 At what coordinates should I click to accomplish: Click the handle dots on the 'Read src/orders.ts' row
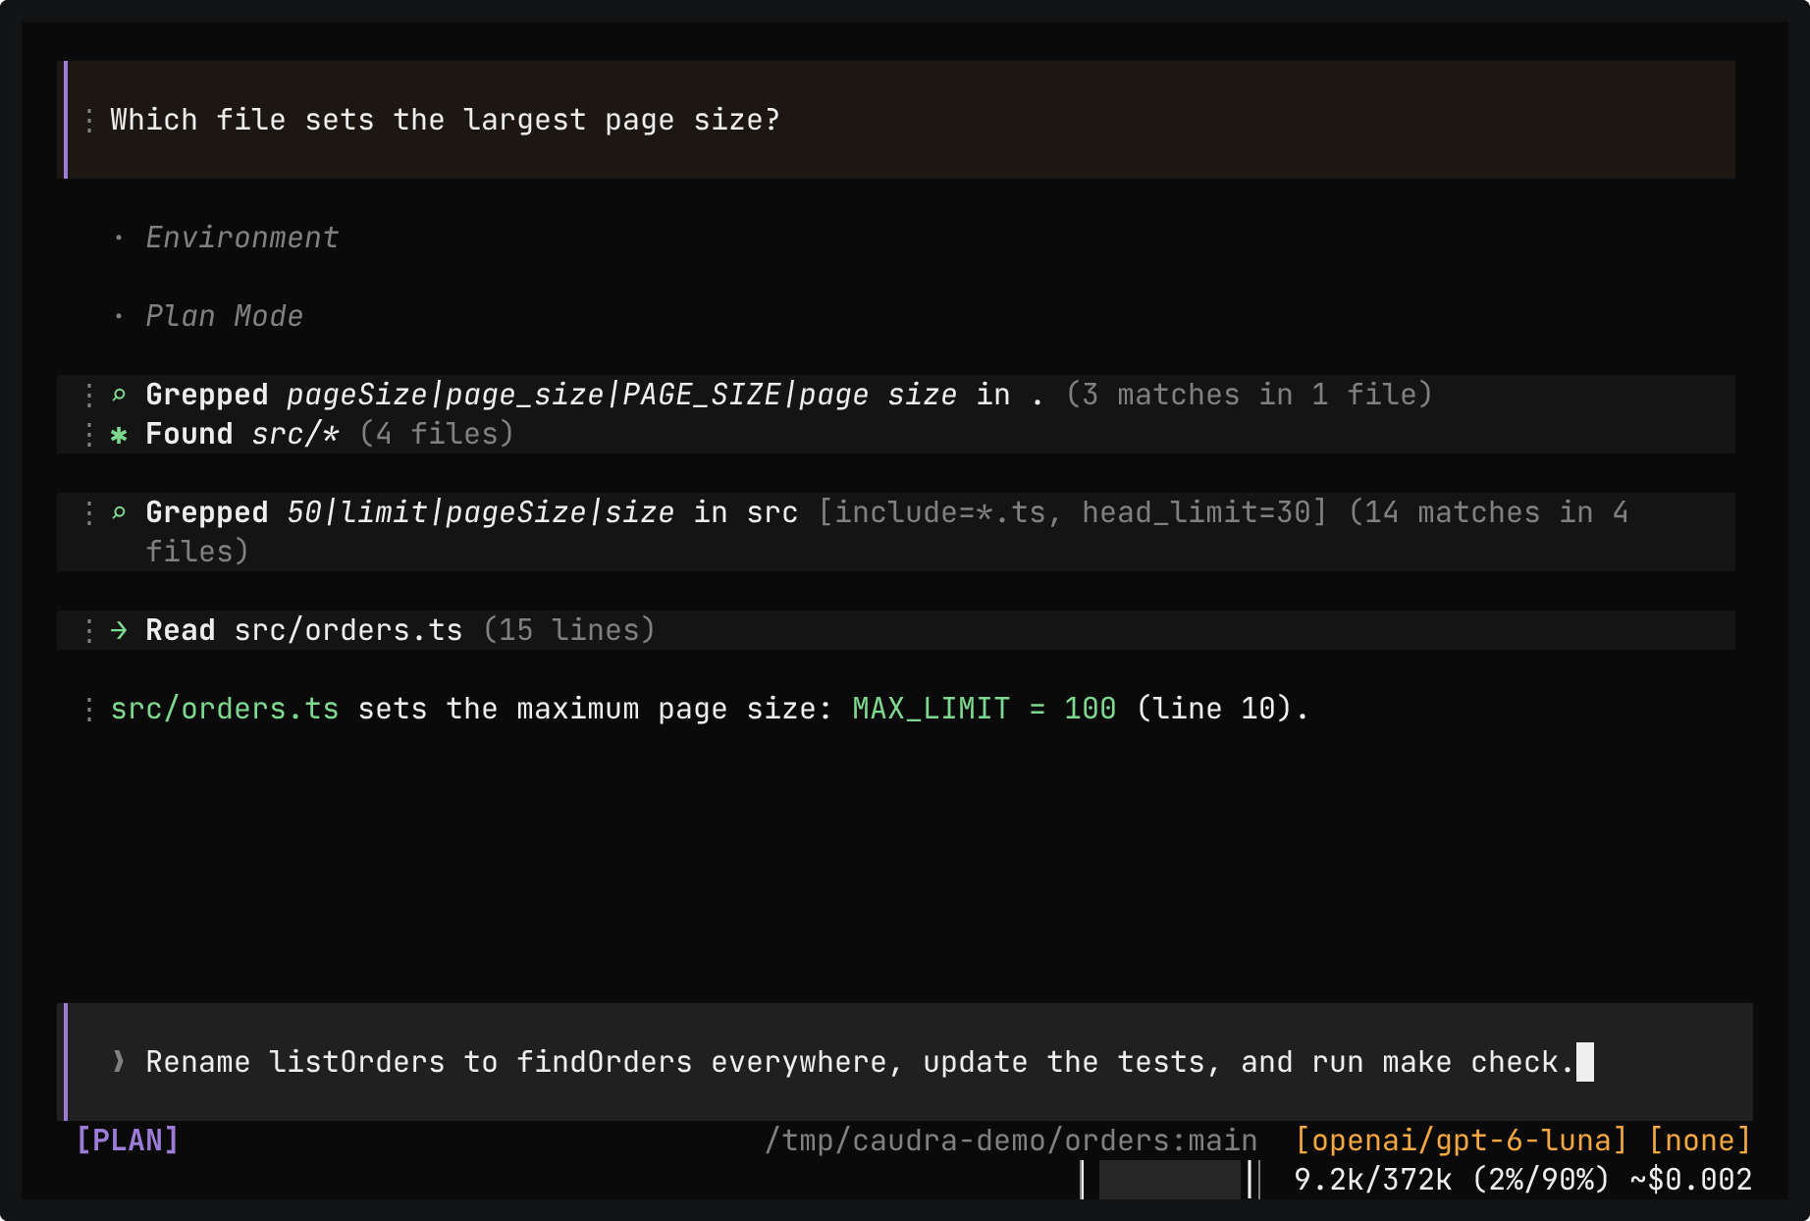[x=89, y=630]
